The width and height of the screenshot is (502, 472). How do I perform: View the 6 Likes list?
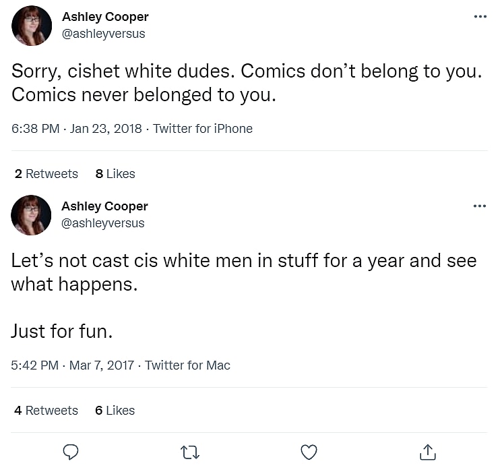[x=115, y=411]
